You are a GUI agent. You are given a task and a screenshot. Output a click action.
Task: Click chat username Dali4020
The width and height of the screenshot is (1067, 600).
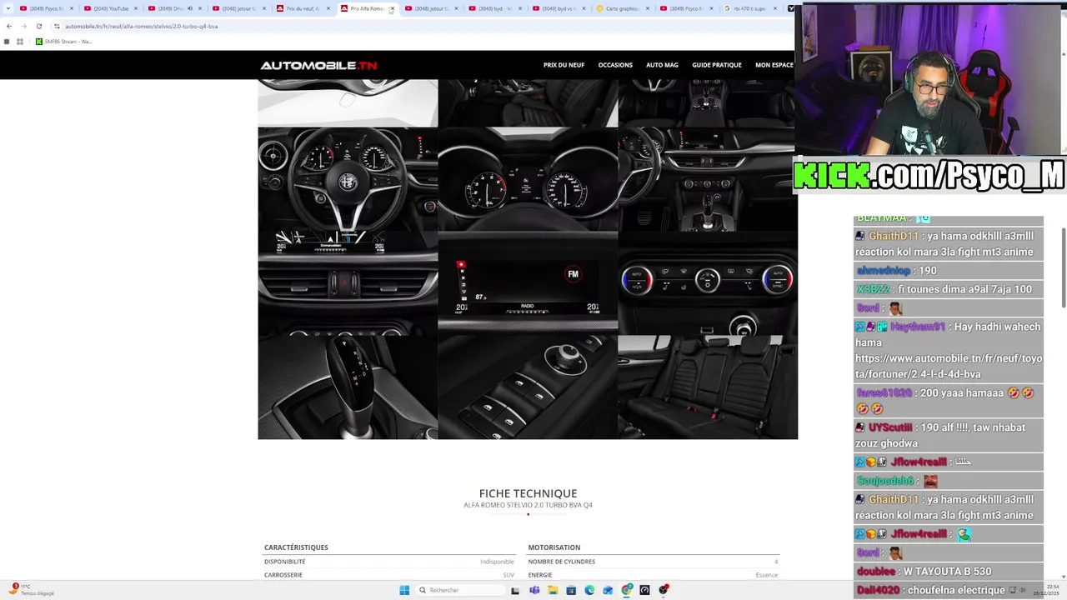(x=878, y=590)
